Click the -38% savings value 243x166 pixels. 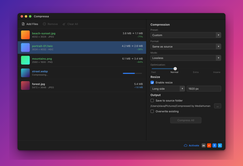tap(140, 50)
